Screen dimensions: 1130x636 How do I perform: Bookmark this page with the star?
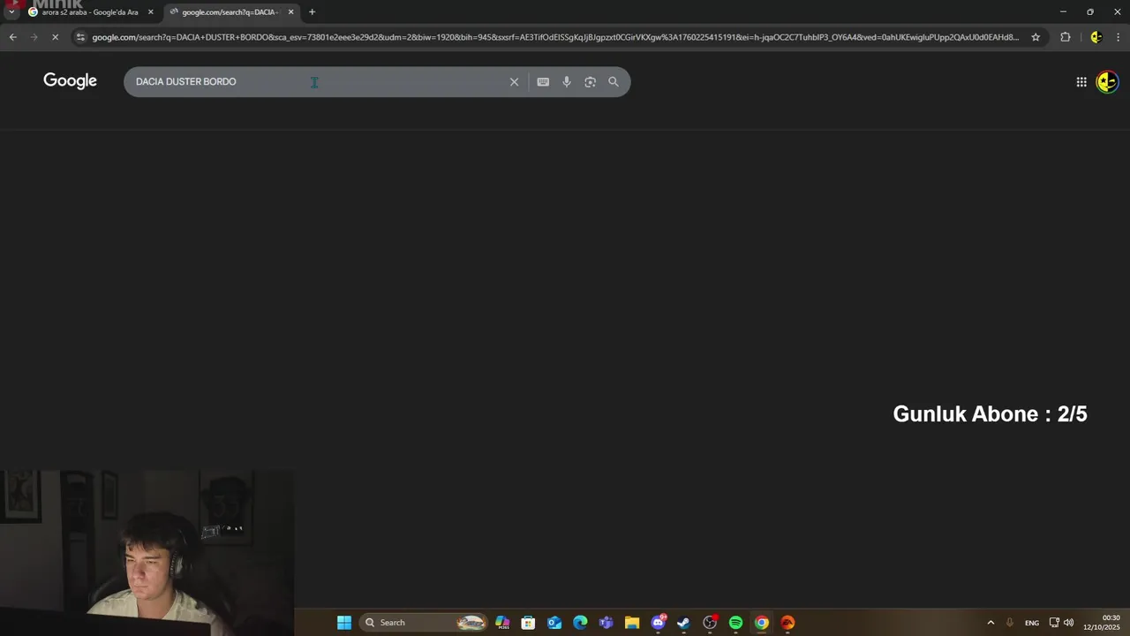tap(1036, 37)
